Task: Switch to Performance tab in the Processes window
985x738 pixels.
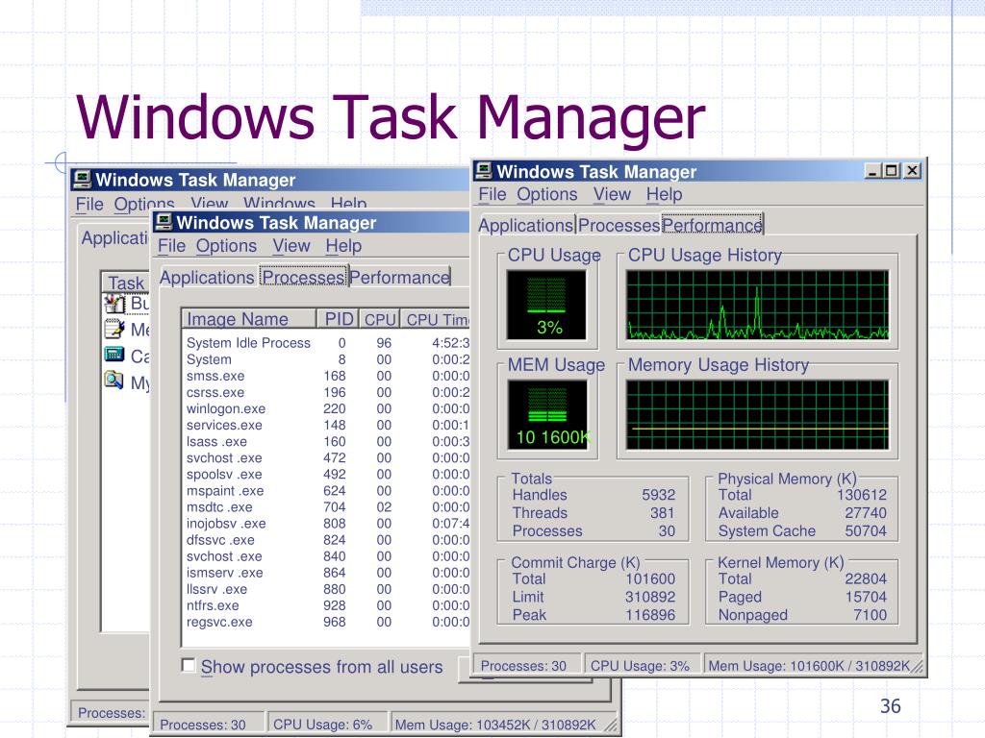Action: (399, 278)
